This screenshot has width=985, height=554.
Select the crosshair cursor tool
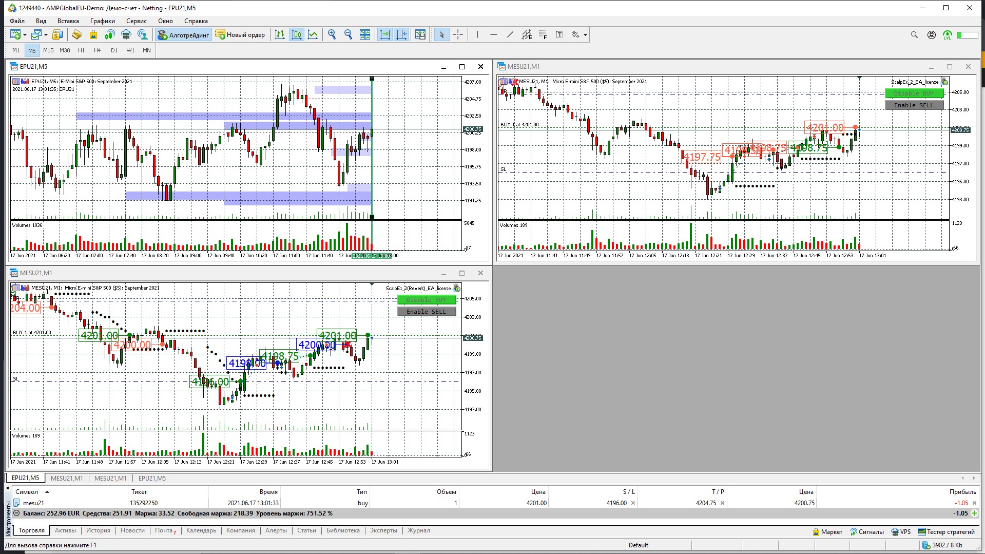458,35
